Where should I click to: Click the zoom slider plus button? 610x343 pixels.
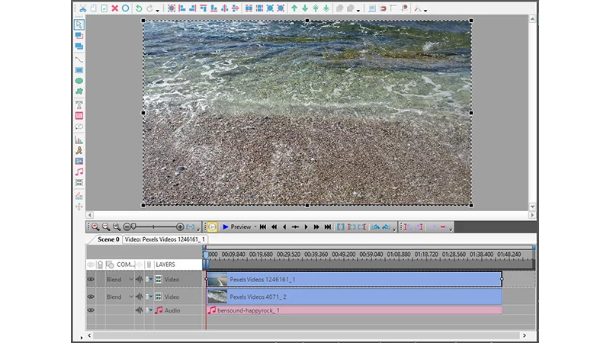click(180, 226)
